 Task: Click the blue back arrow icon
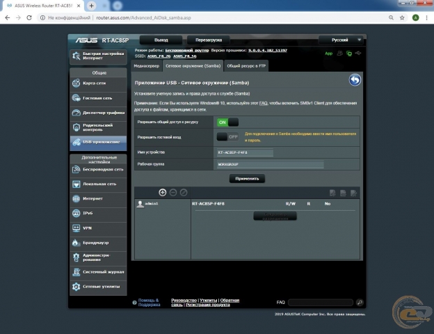click(355, 81)
